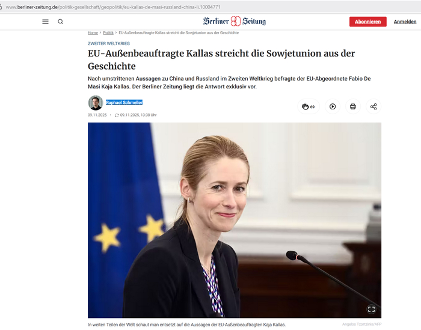Open the Politik breadcrumb link

108,32
